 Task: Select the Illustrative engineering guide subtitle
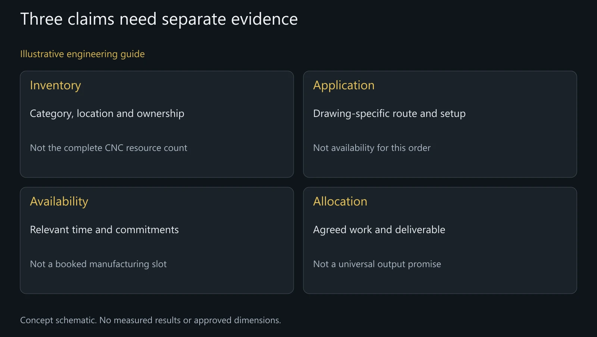[x=82, y=54]
